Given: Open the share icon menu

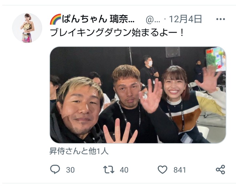Looking at the screenshot, I should (x=221, y=169).
